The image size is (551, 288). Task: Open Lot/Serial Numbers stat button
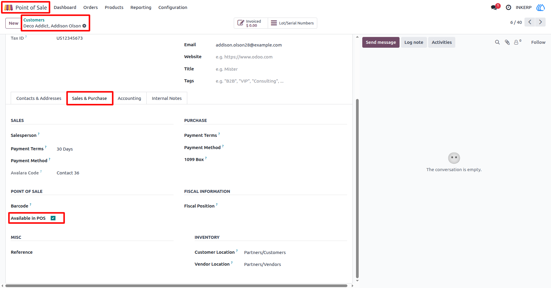point(292,23)
